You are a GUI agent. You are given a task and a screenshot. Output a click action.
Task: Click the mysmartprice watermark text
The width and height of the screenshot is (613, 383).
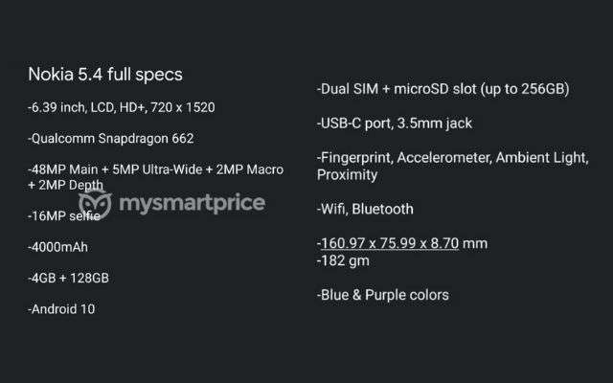(x=192, y=204)
